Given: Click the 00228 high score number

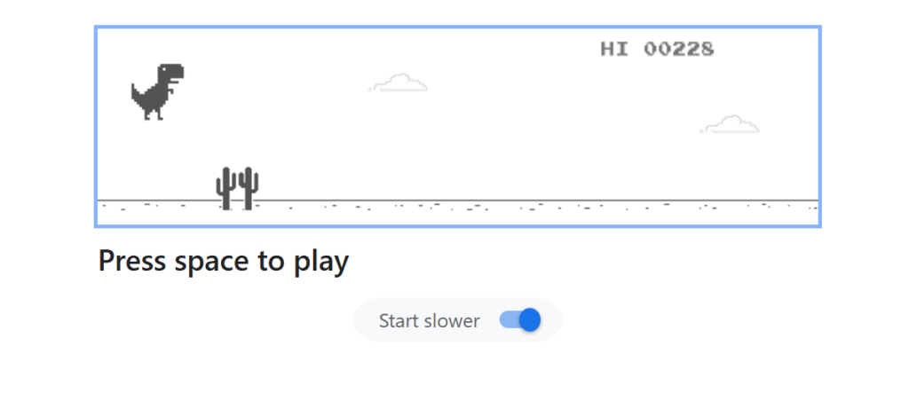Looking at the screenshot, I should (678, 49).
